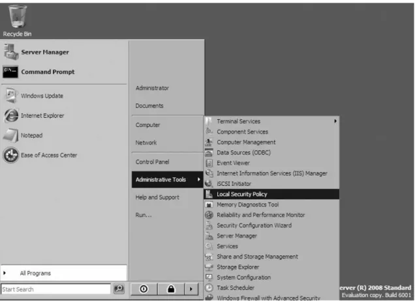417x301 pixels.
Task: Click the Start Search magnifier button
Action: (119, 289)
